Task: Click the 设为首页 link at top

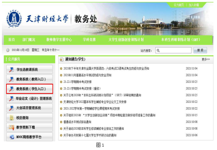Action: (x=179, y=5)
